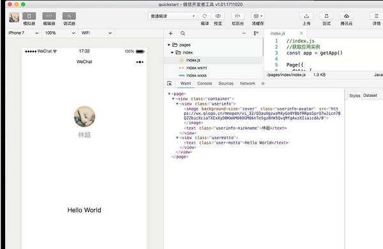
Task: Switch to the Sources tab
Action: (226, 84)
